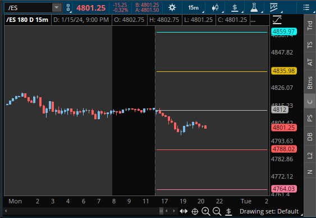
Task: Open the DB side tab
Action: coord(310,137)
